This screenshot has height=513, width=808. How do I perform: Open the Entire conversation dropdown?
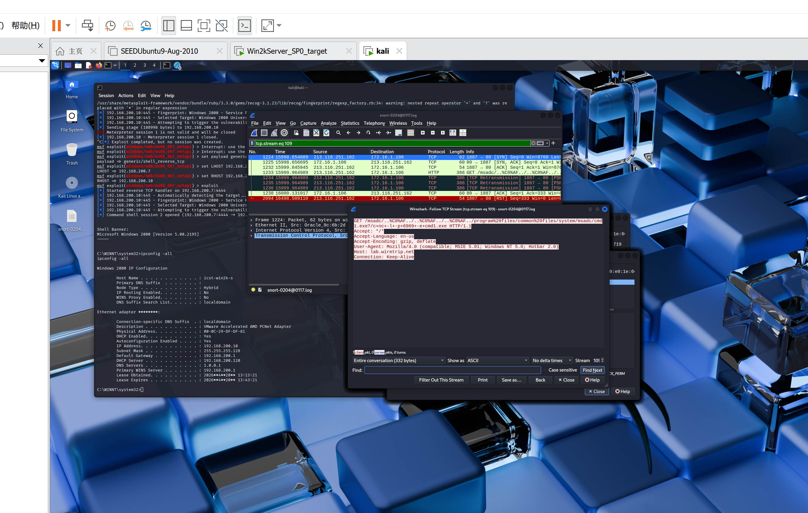398,360
